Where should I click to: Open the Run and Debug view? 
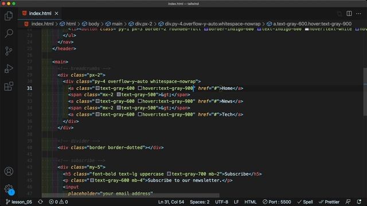click(x=9, y=69)
